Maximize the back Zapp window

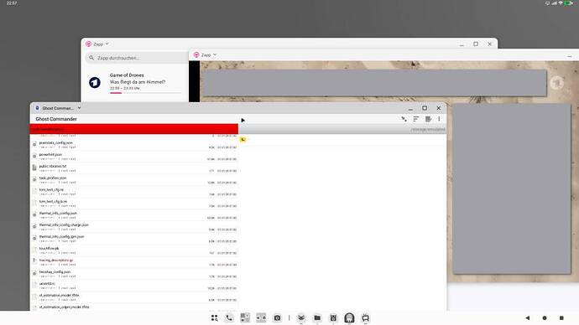[x=476, y=44]
